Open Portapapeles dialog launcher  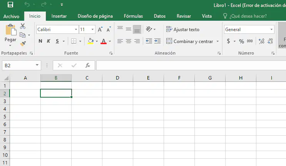click(32, 53)
